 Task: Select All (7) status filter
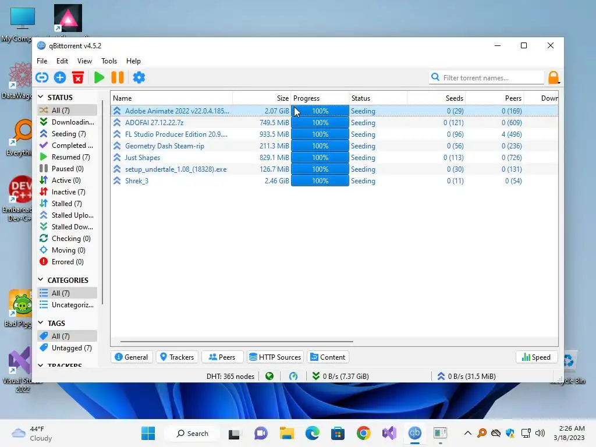pos(68,110)
